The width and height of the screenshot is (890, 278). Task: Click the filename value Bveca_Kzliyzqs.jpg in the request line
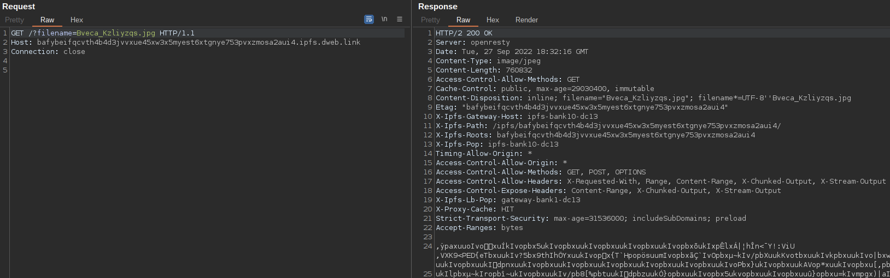coord(116,33)
